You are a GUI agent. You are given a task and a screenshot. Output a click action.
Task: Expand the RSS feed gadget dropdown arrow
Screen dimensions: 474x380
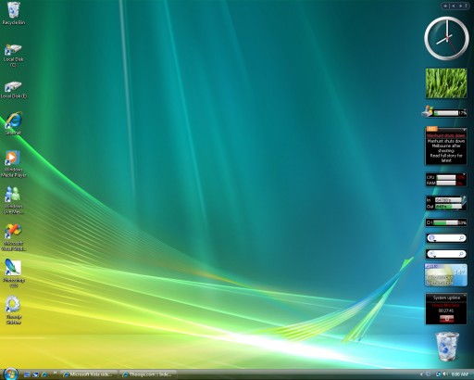464,129
